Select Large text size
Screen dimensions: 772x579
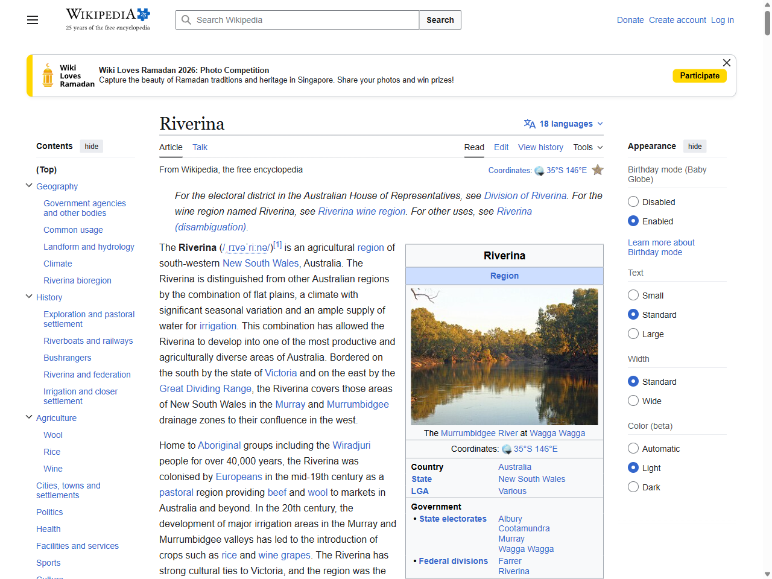coord(633,334)
